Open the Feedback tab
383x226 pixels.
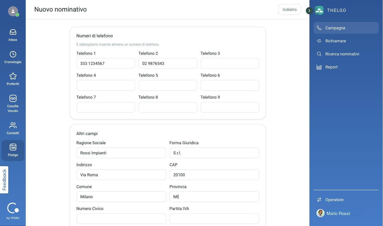click(x=4, y=180)
